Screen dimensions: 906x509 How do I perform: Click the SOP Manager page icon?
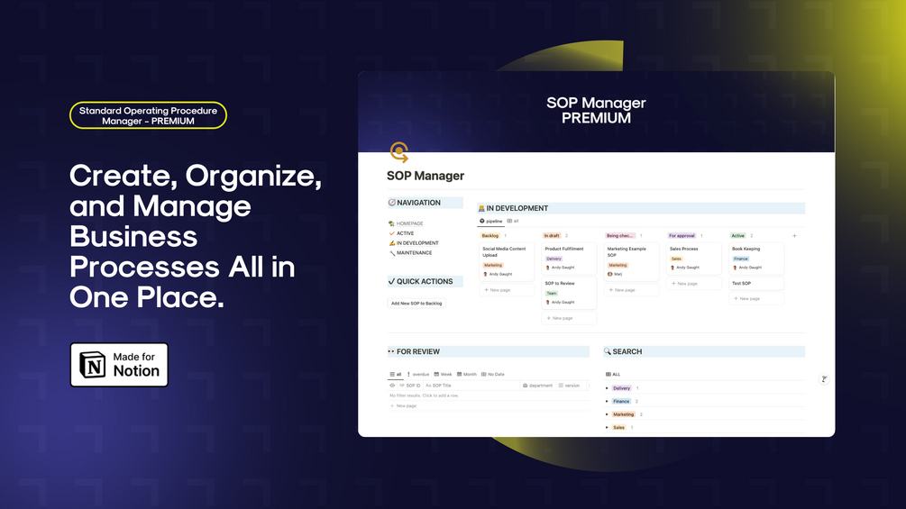pyautogui.click(x=398, y=152)
